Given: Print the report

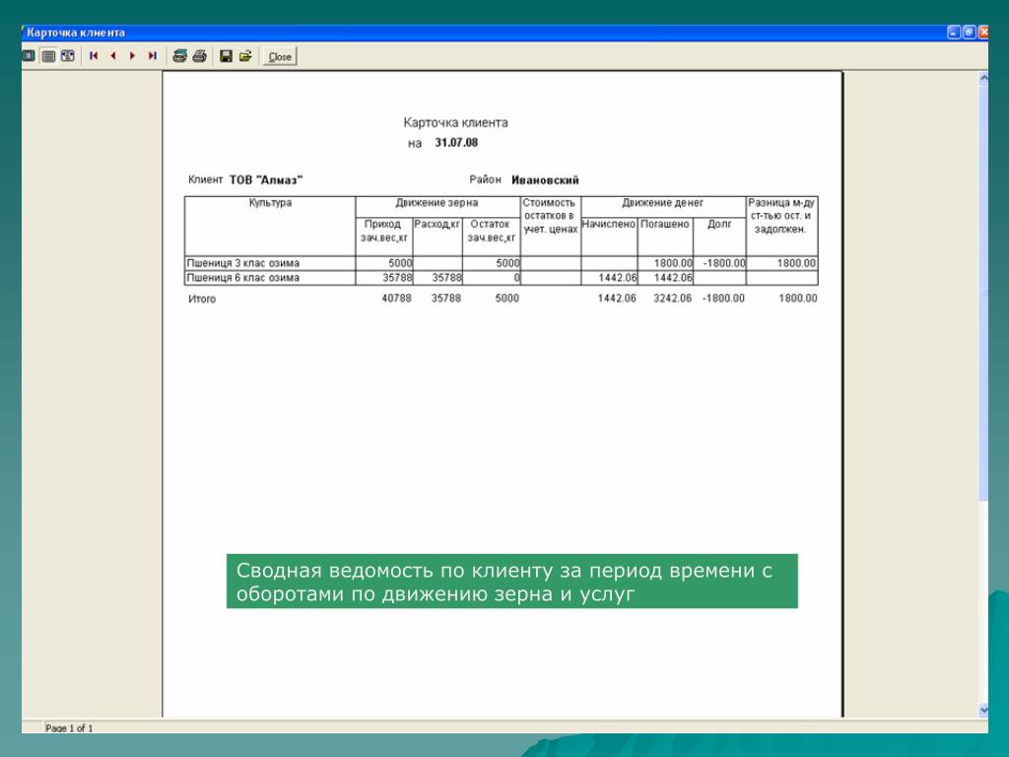Looking at the screenshot, I should pyautogui.click(x=199, y=56).
